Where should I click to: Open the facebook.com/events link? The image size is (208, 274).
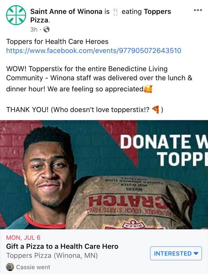94,51
